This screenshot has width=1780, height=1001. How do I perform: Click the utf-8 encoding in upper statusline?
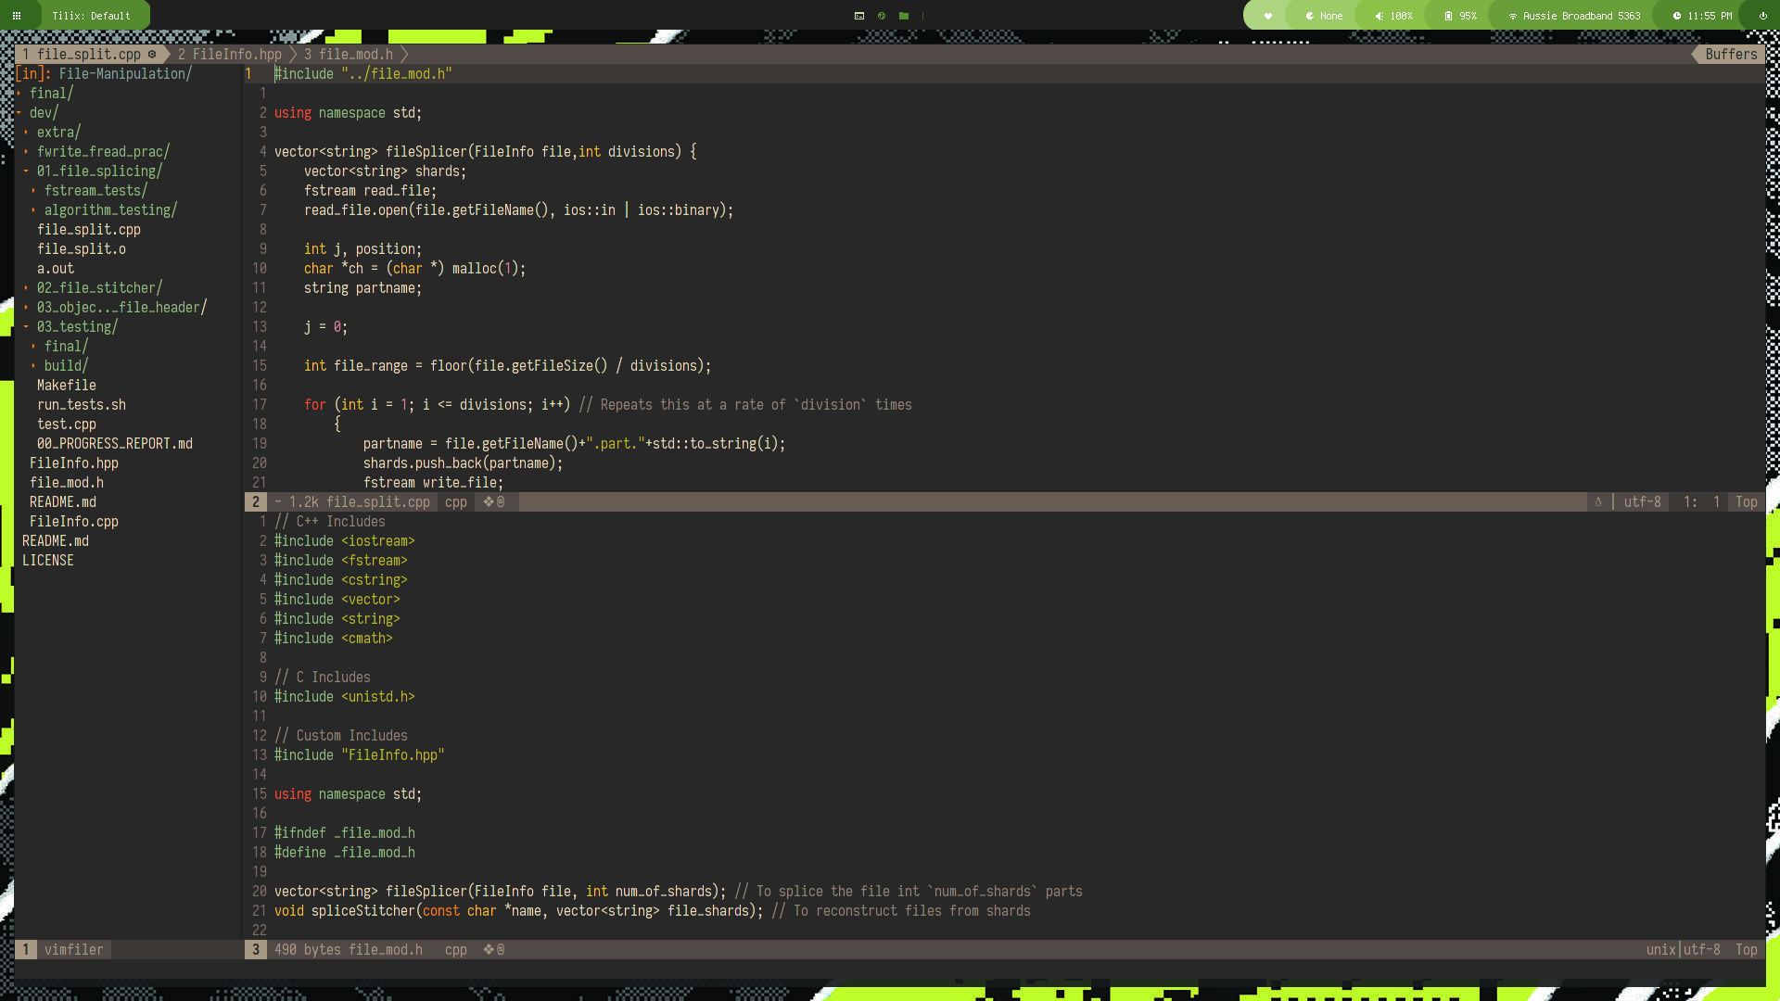coord(1642,502)
